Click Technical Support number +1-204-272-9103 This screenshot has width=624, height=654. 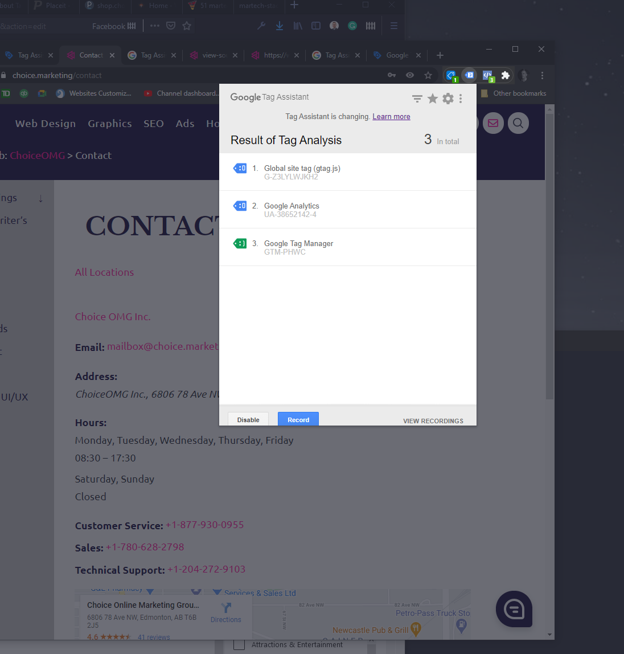[206, 569]
